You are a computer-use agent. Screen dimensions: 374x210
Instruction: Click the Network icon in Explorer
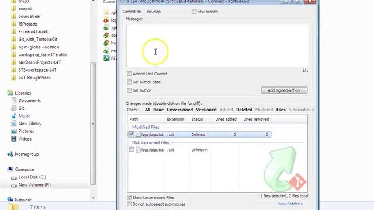[10, 199]
